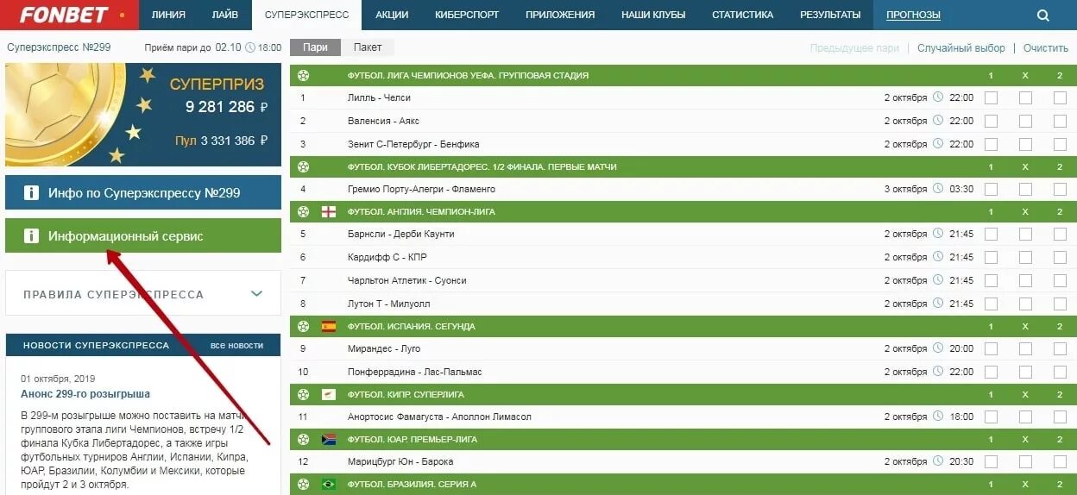Check away win (2) for Кардифф С - КПР
Image resolution: width=1077 pixels, height=495 pixels.
[1060, 257]
